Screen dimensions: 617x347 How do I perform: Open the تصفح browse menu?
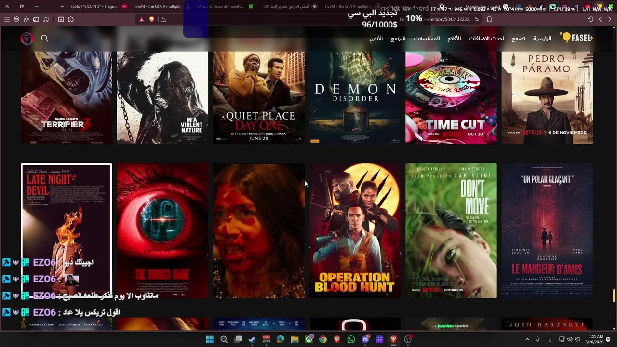click(x=518, y=38)
